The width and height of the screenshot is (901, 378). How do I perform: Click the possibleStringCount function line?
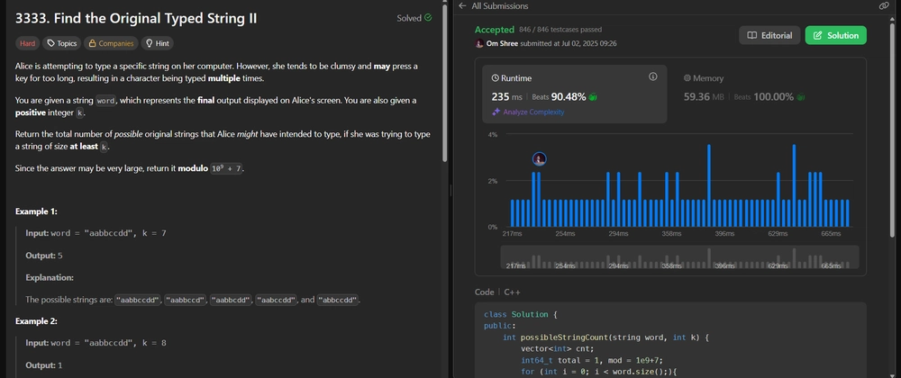pos(605,337)
